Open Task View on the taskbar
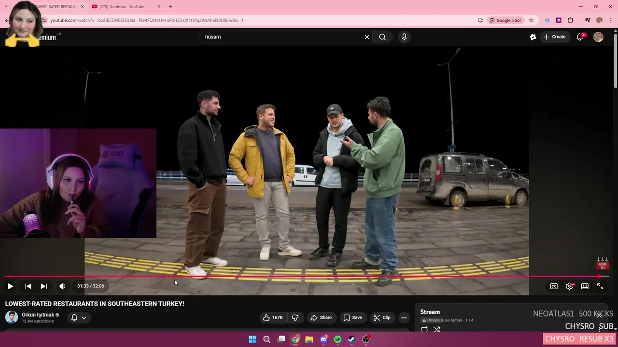This screenshot has width=618, height=347. (x=281, y=339)
